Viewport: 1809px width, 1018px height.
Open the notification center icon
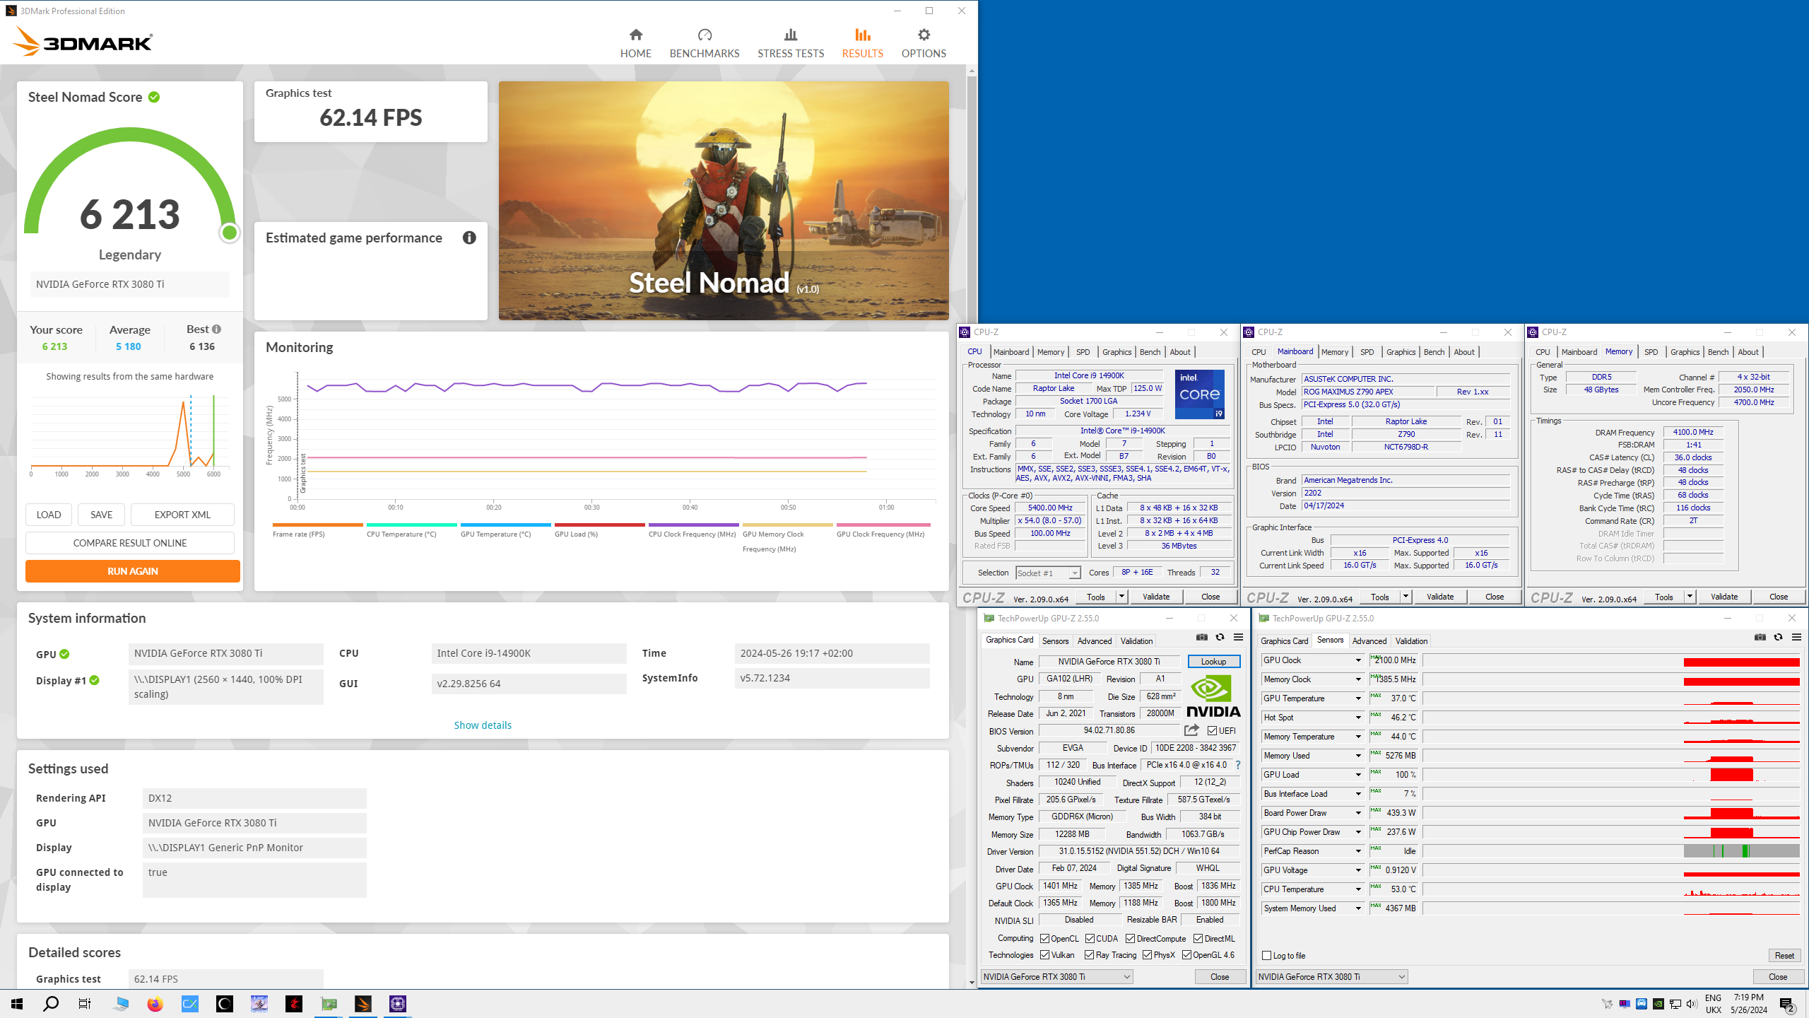pyautogui.click(x=1787, y=1004)
